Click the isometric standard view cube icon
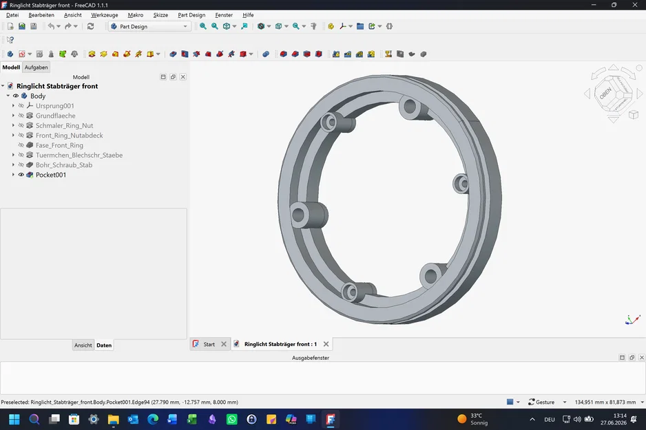Screen dimensions: 646x430 (x=227, y=26)
